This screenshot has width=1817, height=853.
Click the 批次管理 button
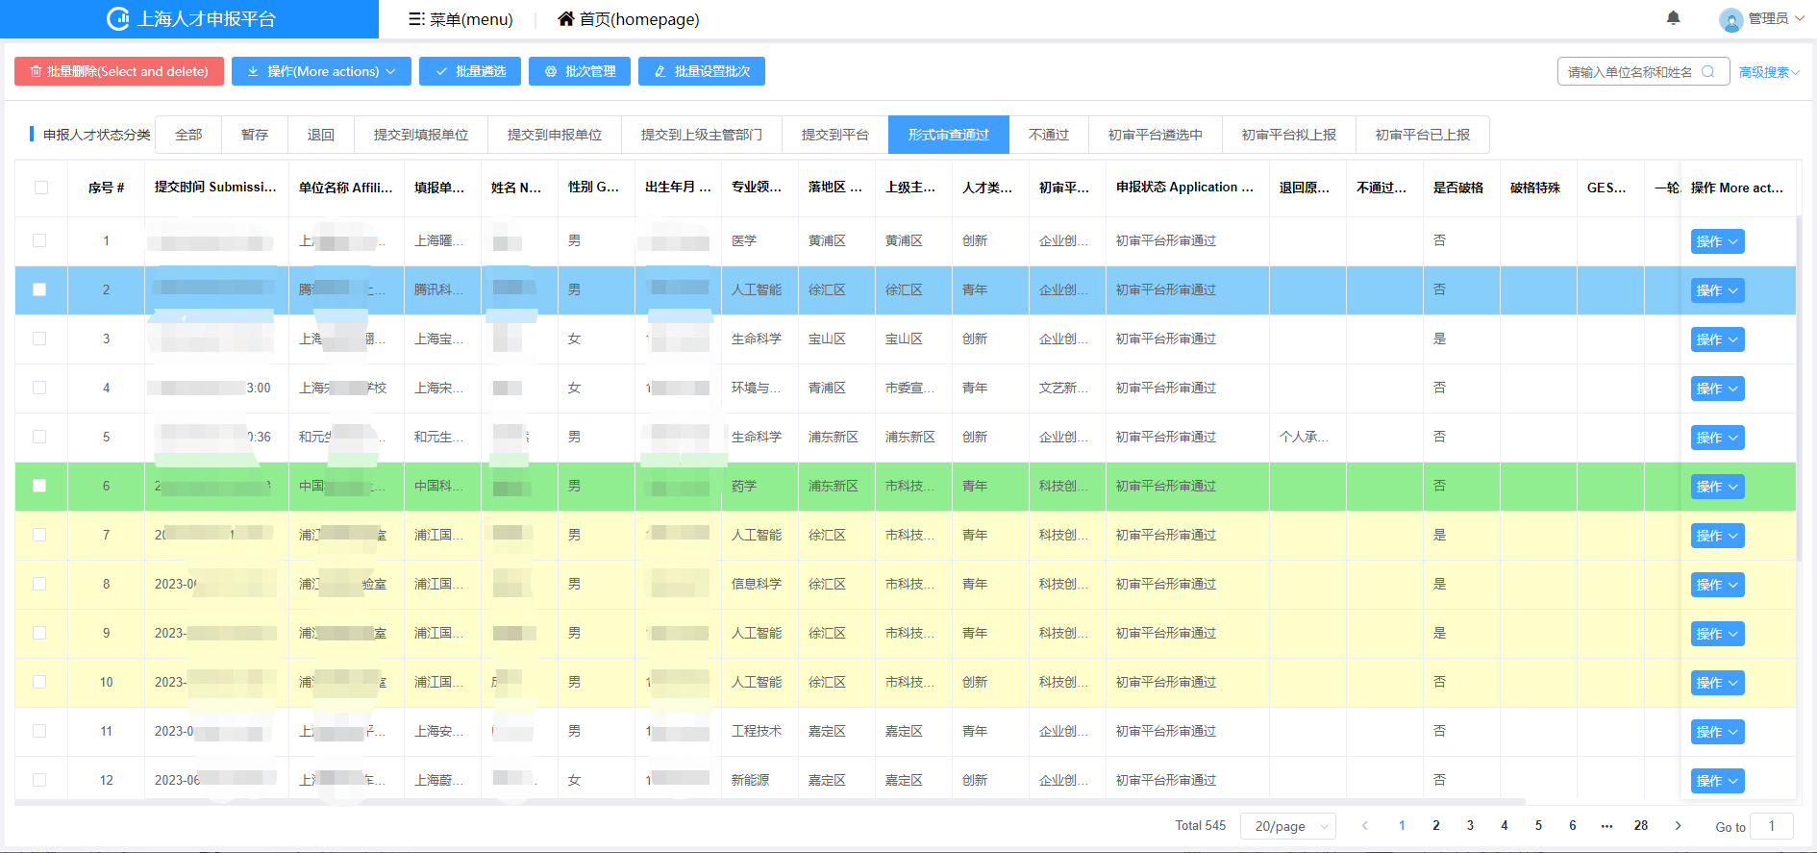tap(580, 71)
